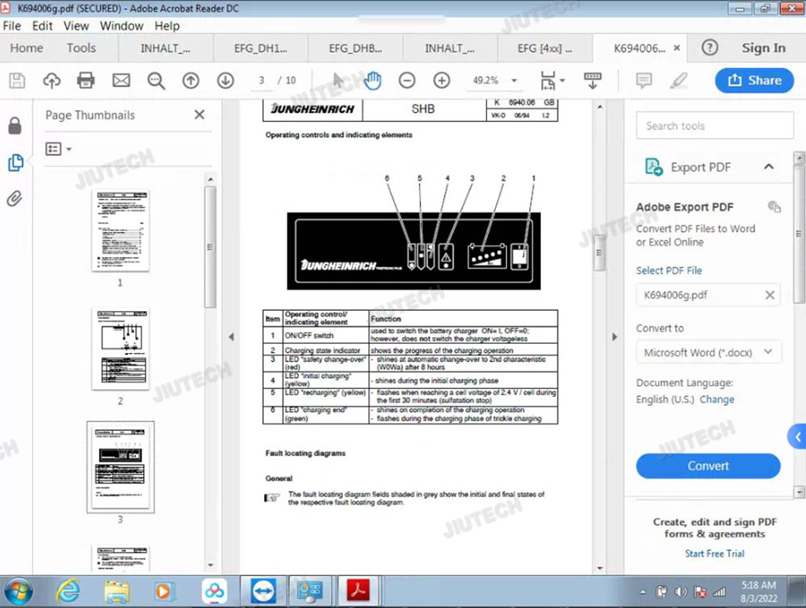The width and height of the screenshot is (806, 608).
Task: Open the thumbnail options dropdown menu
Action: tap(59, 149)
